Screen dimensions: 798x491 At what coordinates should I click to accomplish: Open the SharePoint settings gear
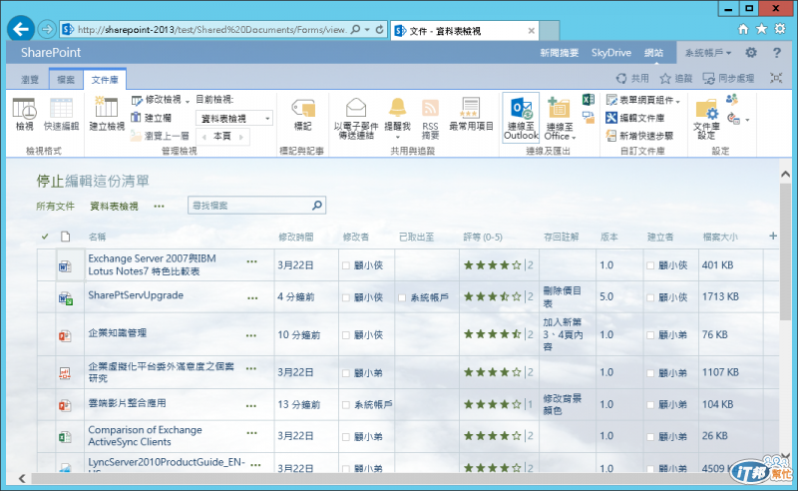pos(751,53)
